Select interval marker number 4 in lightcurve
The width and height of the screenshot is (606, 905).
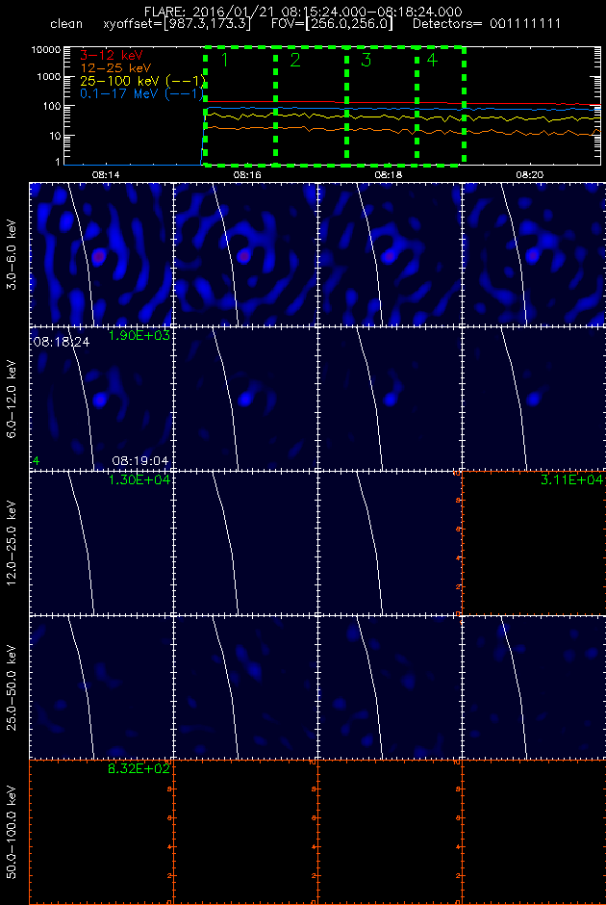pos(433,60)
